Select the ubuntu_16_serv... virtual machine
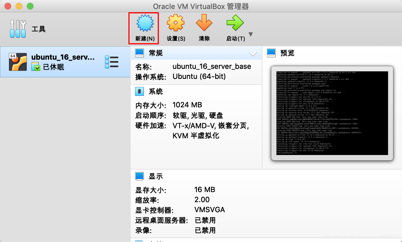Image resolution: width=402 pixels, height=242 pixels. (x=65, y=62)
